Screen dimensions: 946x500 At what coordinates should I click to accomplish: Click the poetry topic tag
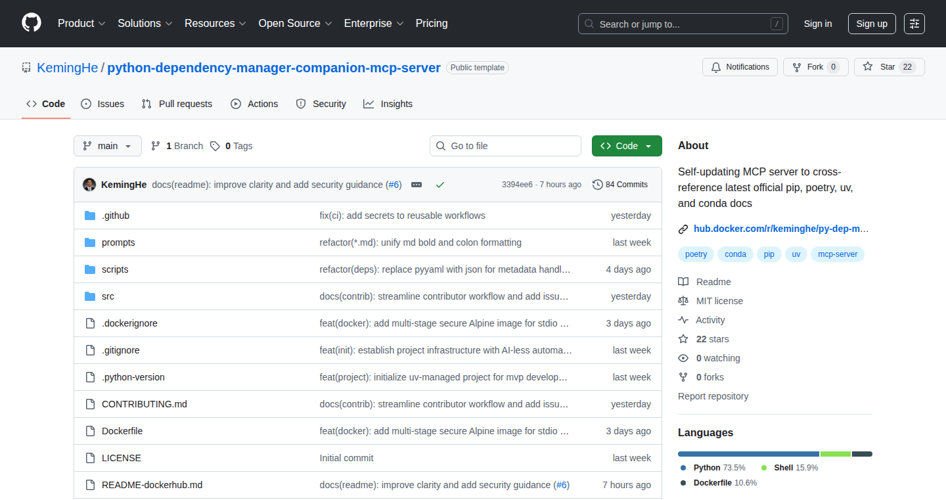(696, 254)
